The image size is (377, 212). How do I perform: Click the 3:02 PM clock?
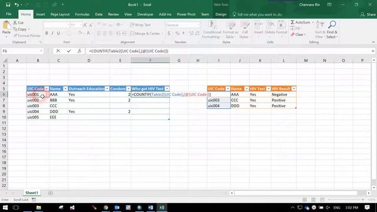tap(352, 207)
